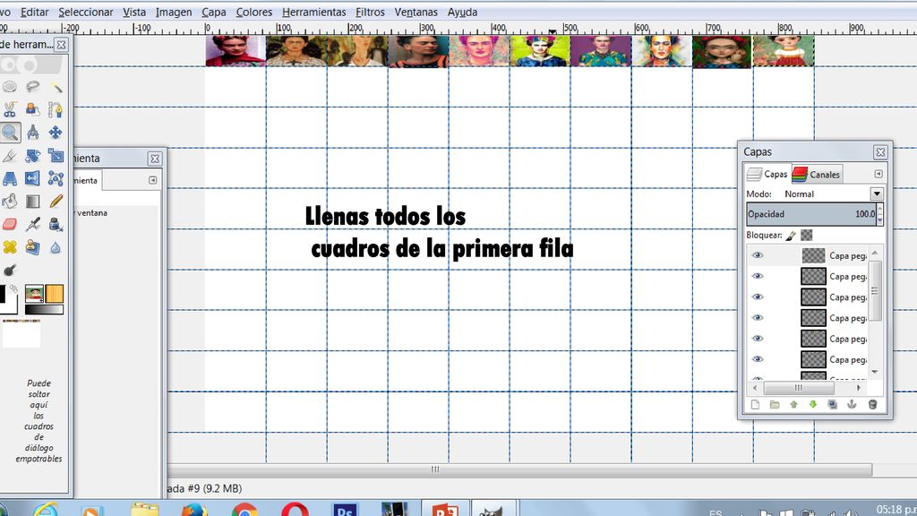The width and height of the screenshot is (917, 516).
Task: Delete the layer with the trash icon
Action: click(x=872, y=404)
